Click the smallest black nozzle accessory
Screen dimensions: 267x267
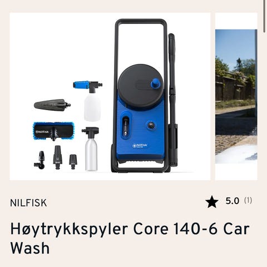(x=73, y=161)
